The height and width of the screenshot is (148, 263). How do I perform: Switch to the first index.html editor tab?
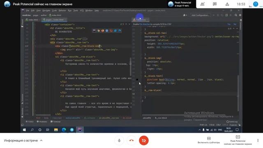tap(32, 20)
